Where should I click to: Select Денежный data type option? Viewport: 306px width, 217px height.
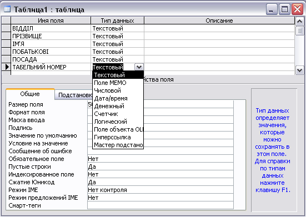pyautogui.click(x=118, y=106)
